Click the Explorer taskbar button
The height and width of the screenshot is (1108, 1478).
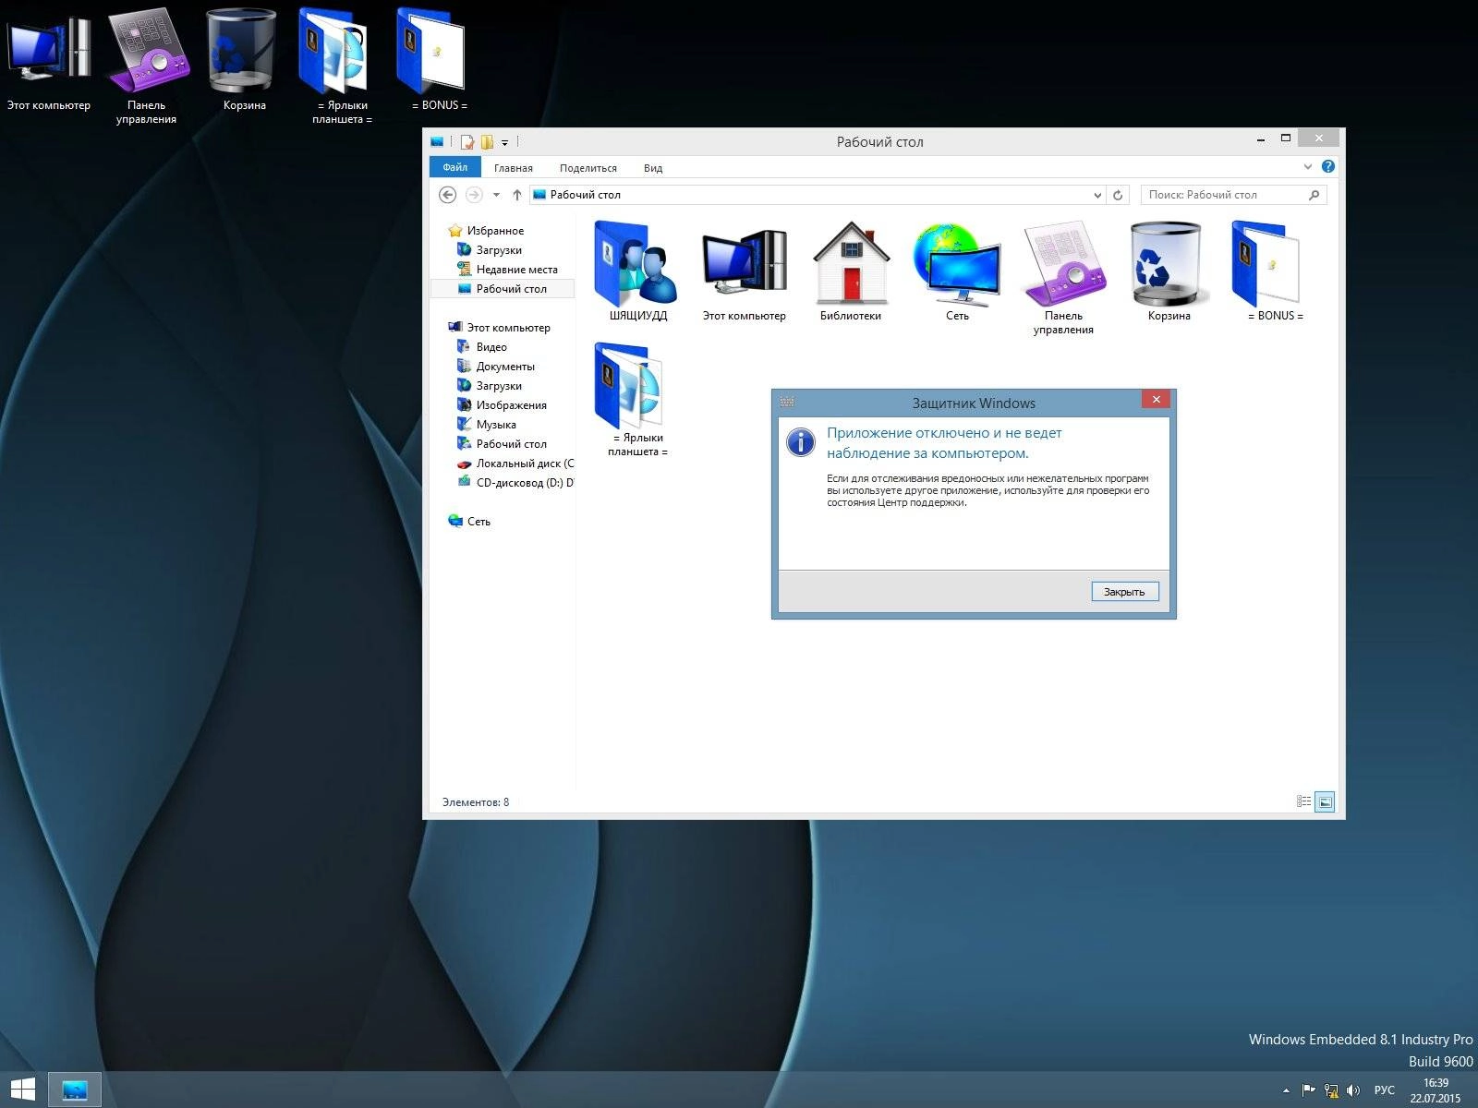74,1090
